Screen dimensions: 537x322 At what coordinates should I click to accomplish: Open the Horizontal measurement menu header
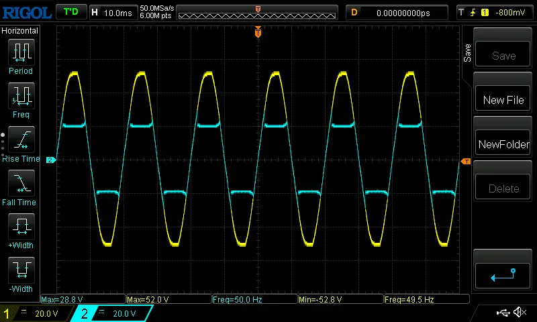click(20, 31)
